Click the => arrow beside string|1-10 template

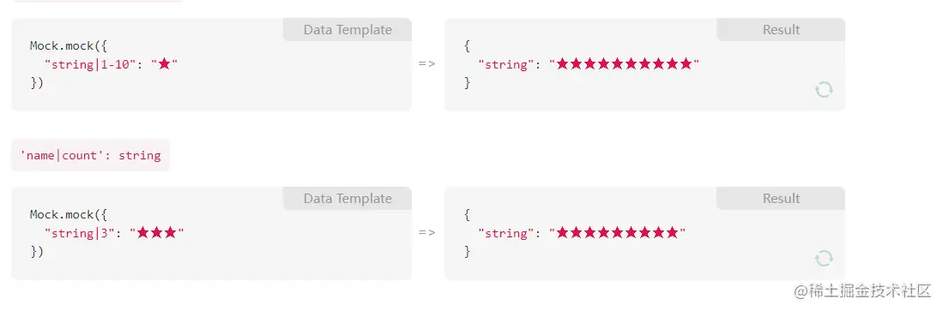[427, 64]
